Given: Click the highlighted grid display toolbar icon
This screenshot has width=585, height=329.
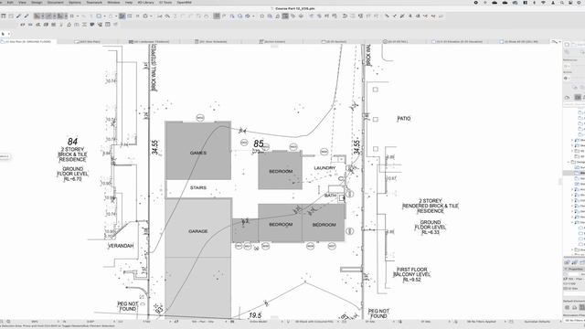Looking at the screenshot, I should point(217,16).
